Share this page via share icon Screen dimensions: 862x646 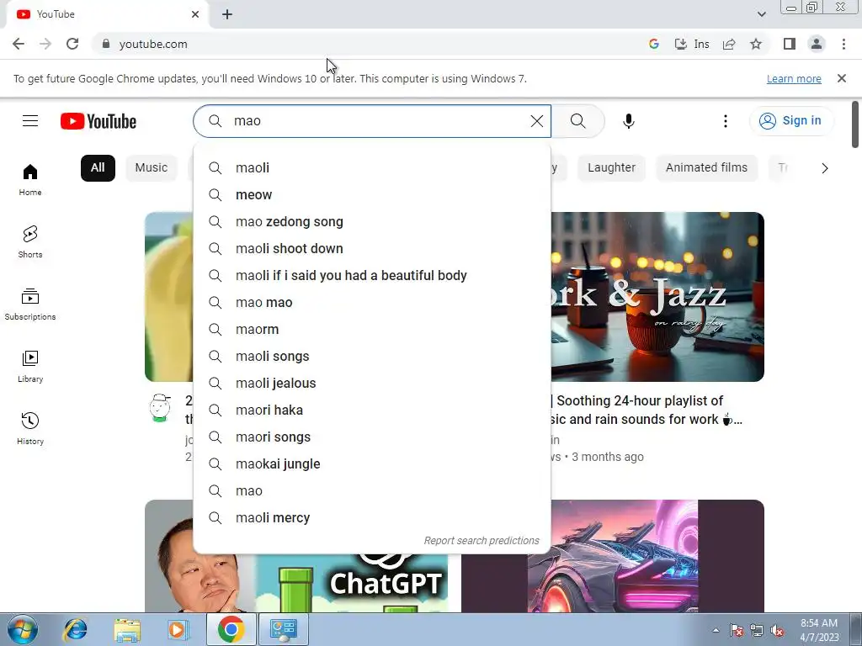pos(729,44)
